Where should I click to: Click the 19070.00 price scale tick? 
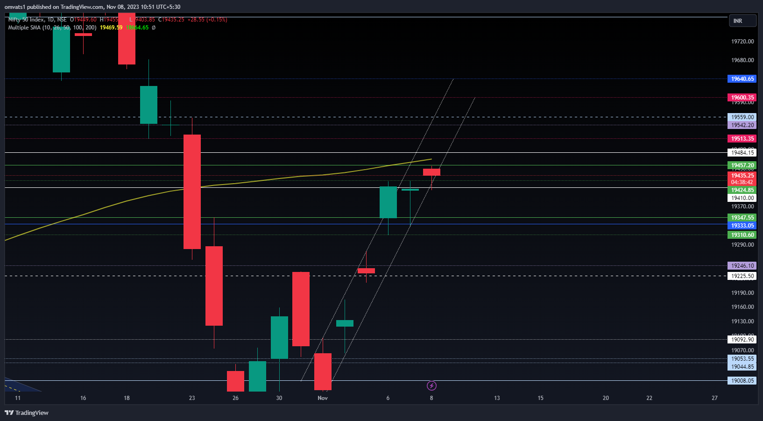[x=742, y=350]
